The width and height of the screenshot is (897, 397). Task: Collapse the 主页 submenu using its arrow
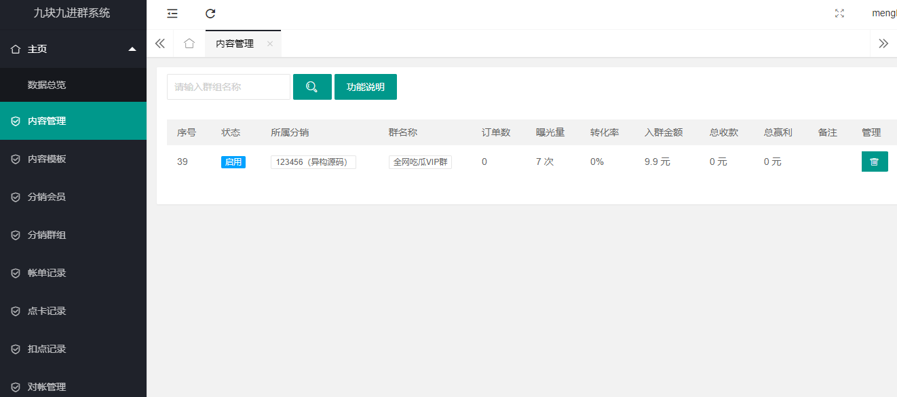point(134,48)
